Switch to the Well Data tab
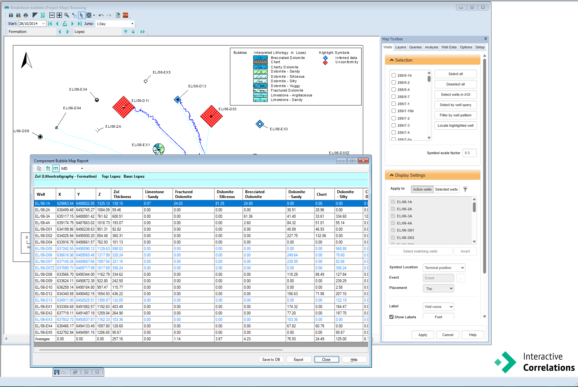The image size is (578, 387). coord(449,47)
